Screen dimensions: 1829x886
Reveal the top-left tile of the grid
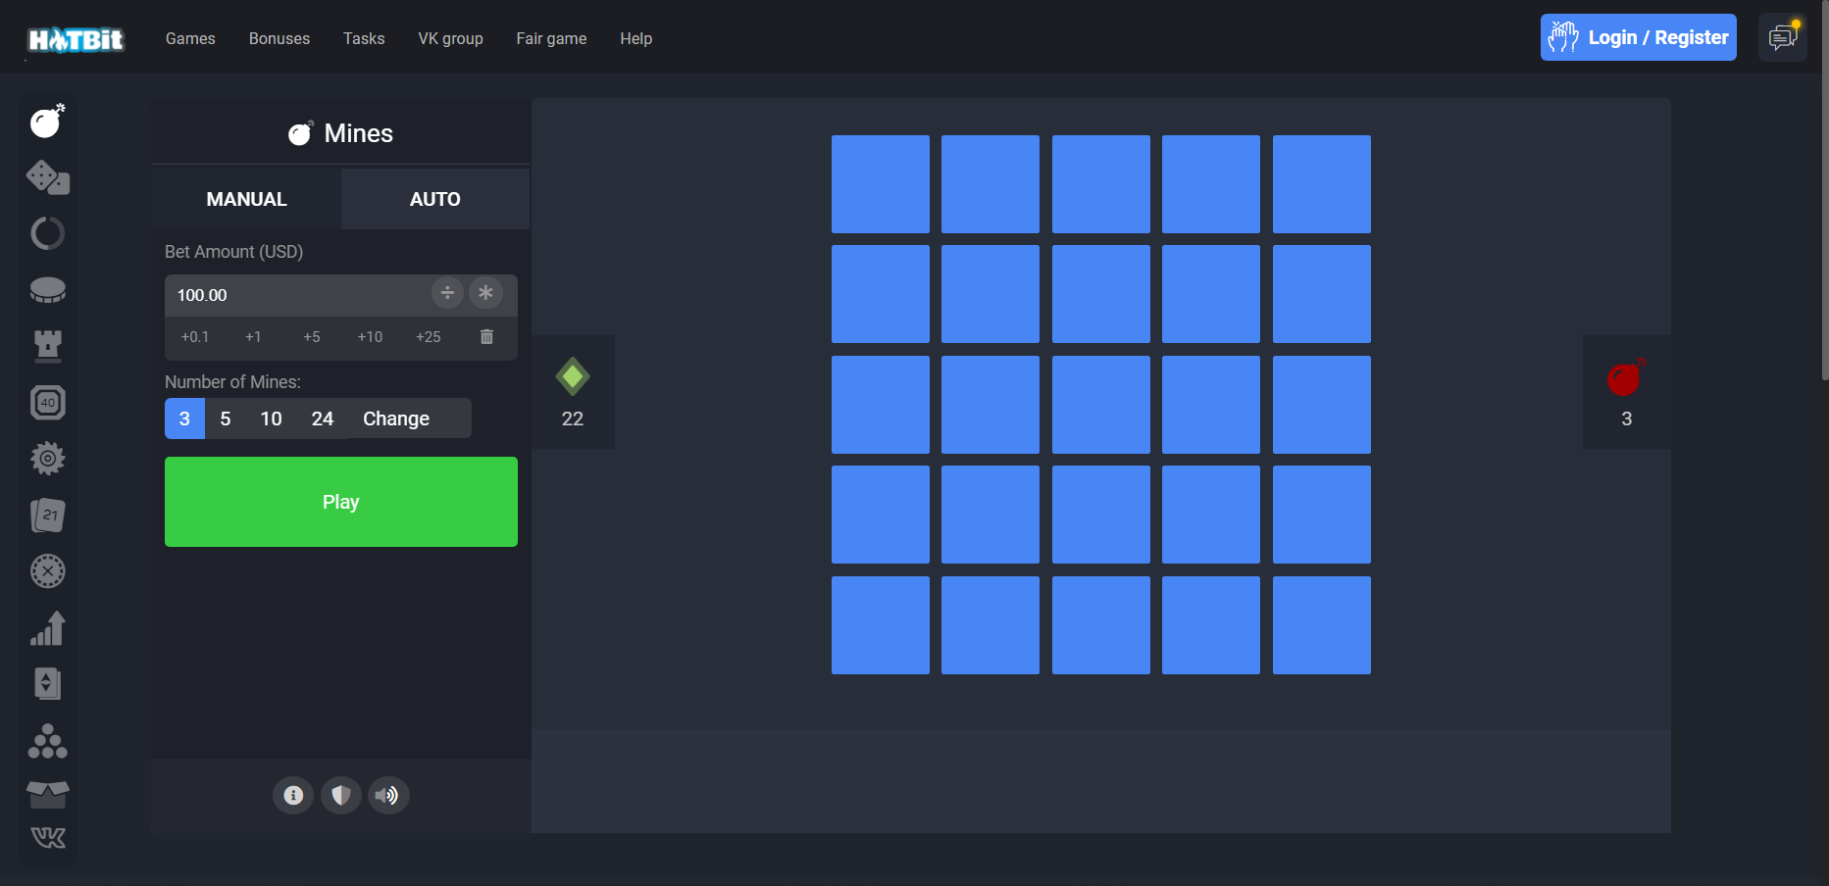881,184
